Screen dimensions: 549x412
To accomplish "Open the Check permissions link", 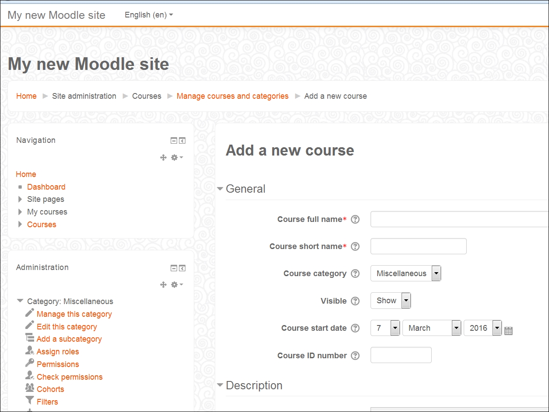I will point(70,377).
